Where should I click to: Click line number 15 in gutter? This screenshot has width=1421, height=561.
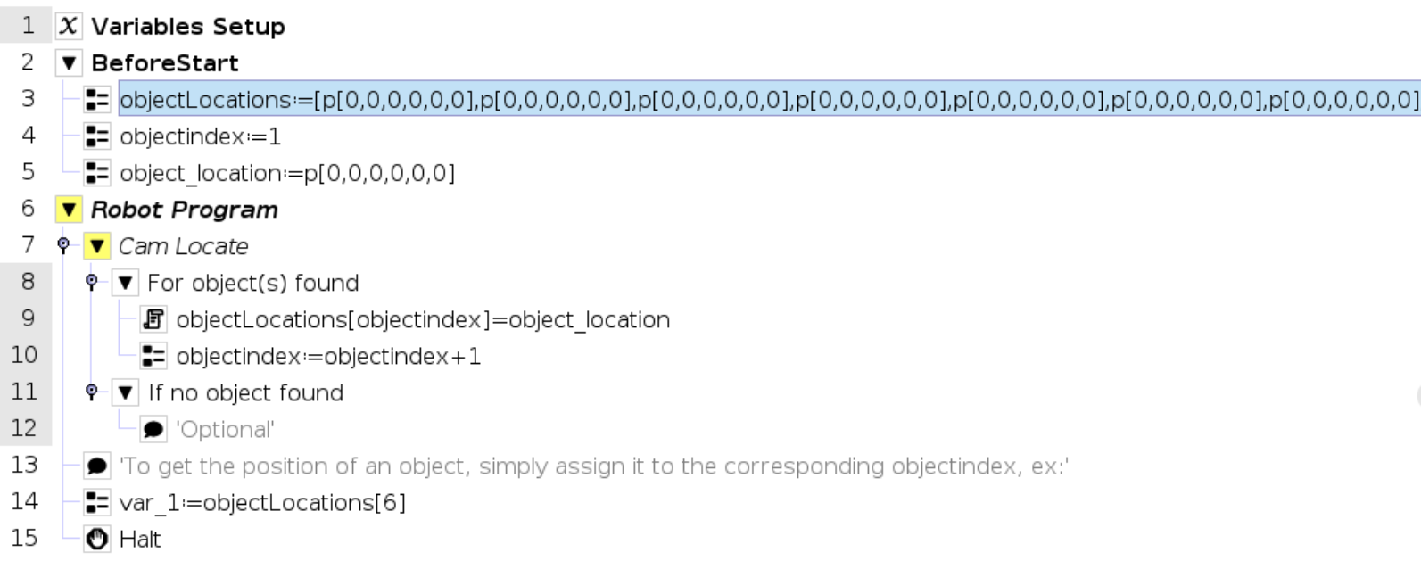click(x=25, y=539)
